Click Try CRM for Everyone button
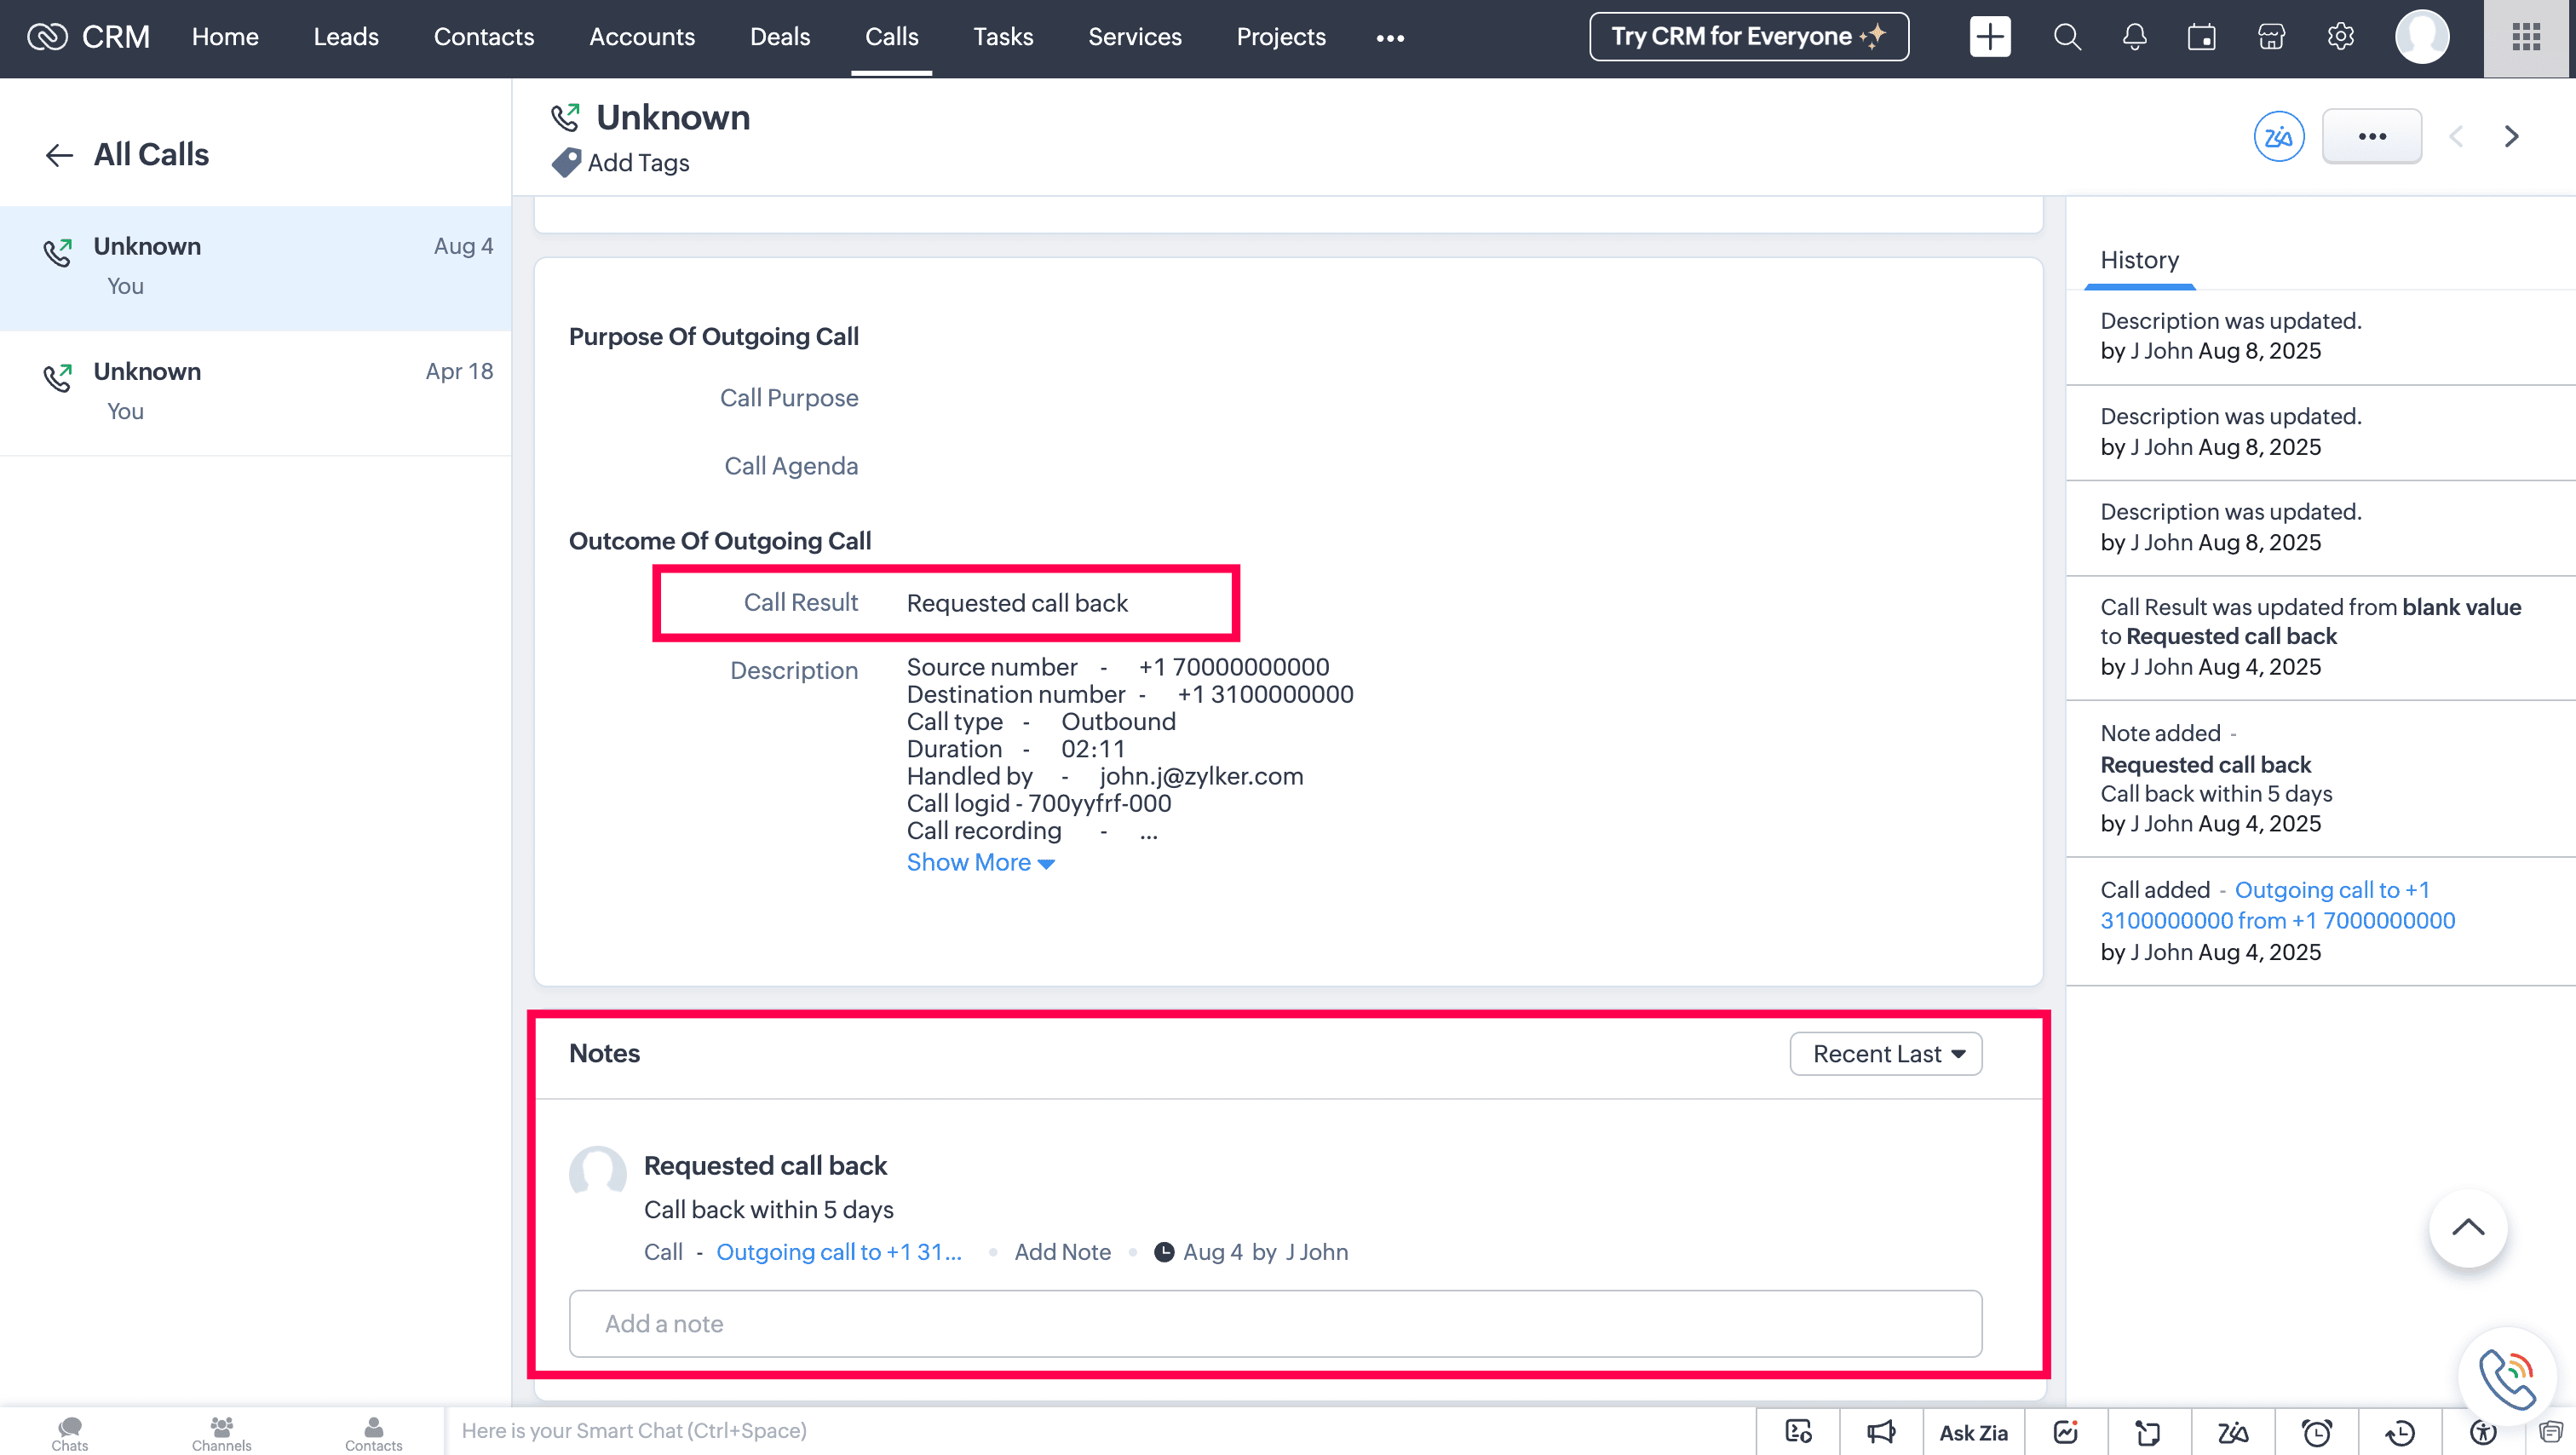The height and width of the screenshot is (1455, 2576). (1748, 37)
